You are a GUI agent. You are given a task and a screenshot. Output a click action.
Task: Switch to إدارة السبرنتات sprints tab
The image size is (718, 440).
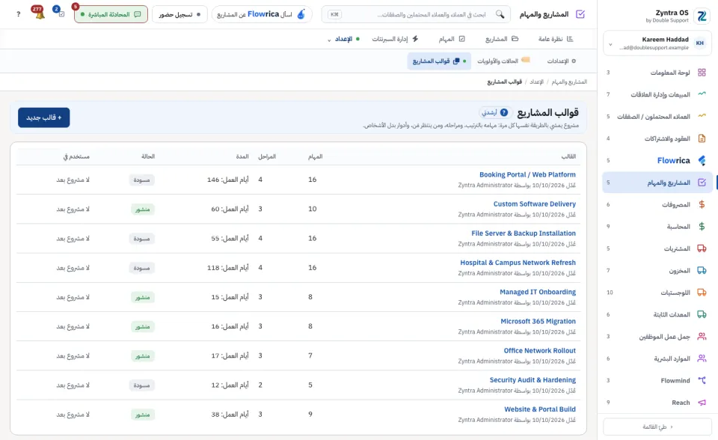pyautogui.click(x=395, y=39)
